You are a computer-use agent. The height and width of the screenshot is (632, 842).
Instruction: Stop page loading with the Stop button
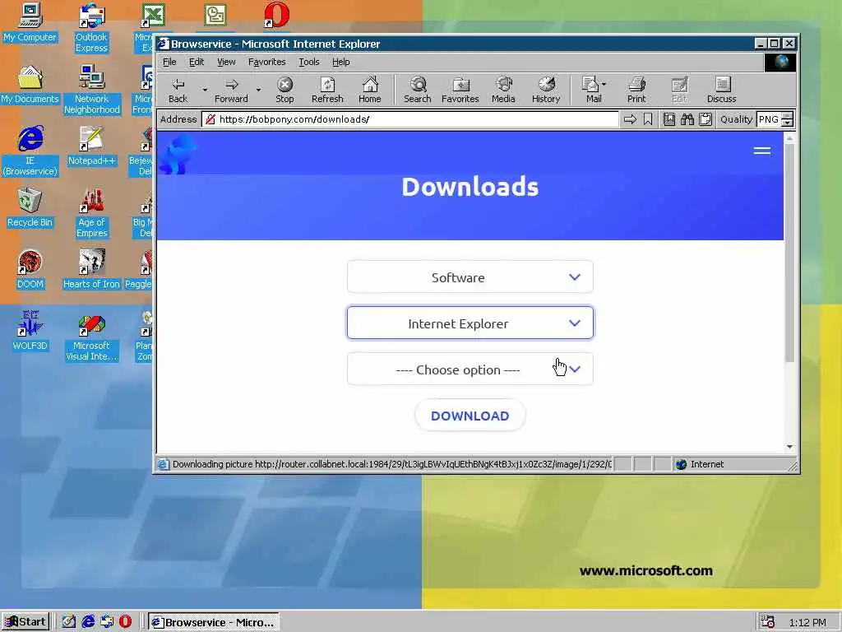[x=285, y=90]
